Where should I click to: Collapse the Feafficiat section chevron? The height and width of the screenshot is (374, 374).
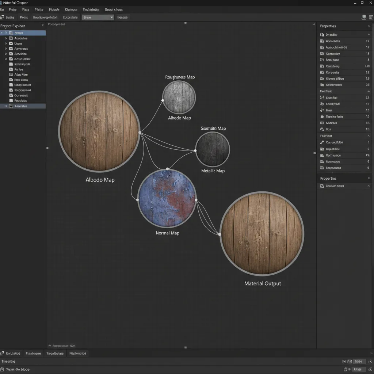[369, 136]
